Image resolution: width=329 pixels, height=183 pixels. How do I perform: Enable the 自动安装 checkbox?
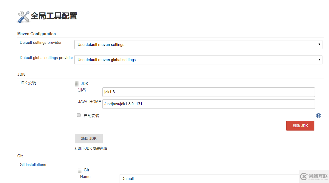pos(78,115)
